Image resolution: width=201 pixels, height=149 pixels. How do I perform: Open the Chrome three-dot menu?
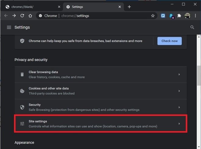pos(195,16)
